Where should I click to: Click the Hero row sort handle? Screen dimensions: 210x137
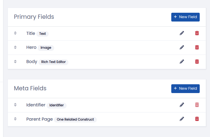click(x=15, y=47)
